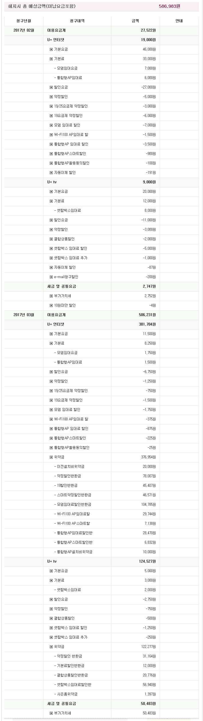The image size is (203, 721).
Task: Click the icon beside 자동이체 할인 of -191원
Action: pos(51,173)
